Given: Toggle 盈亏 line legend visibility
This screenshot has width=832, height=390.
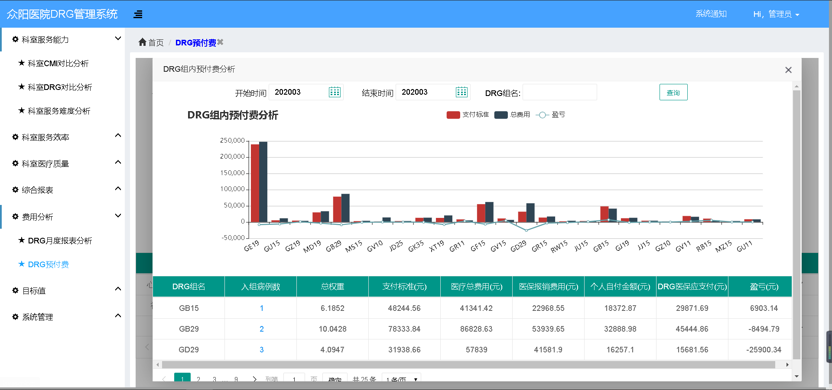Looking at the screenshot, I should click(550, 115).
